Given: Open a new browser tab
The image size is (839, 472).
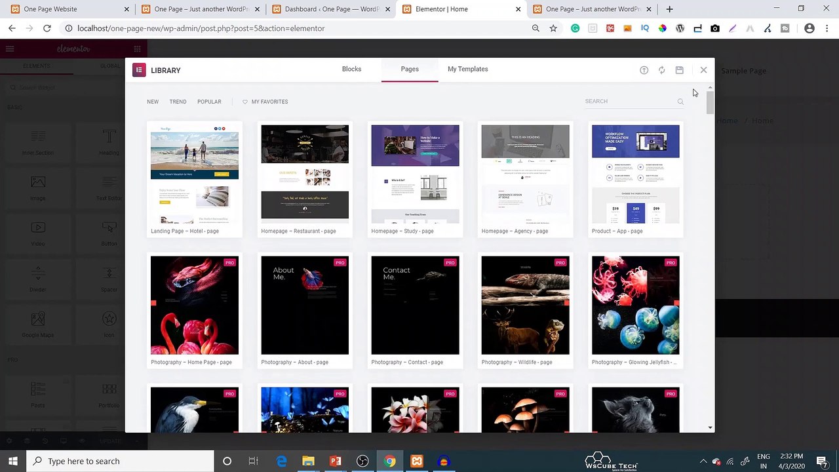Looking at the screenshot, I should [x=669, y=9].
